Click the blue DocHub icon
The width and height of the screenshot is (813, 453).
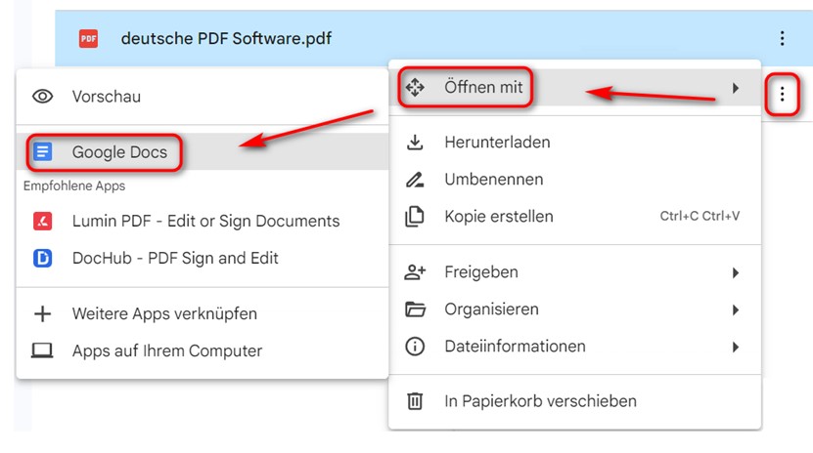coord(42,258)
